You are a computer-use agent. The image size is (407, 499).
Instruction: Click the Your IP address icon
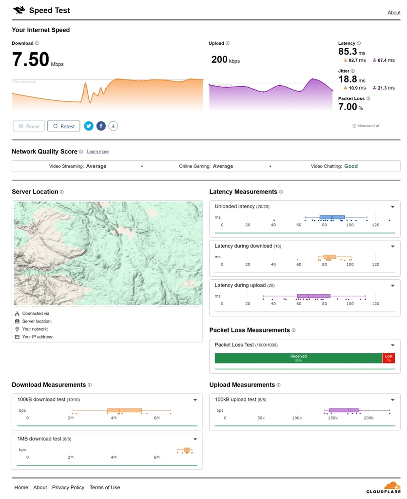coord(17,337)
